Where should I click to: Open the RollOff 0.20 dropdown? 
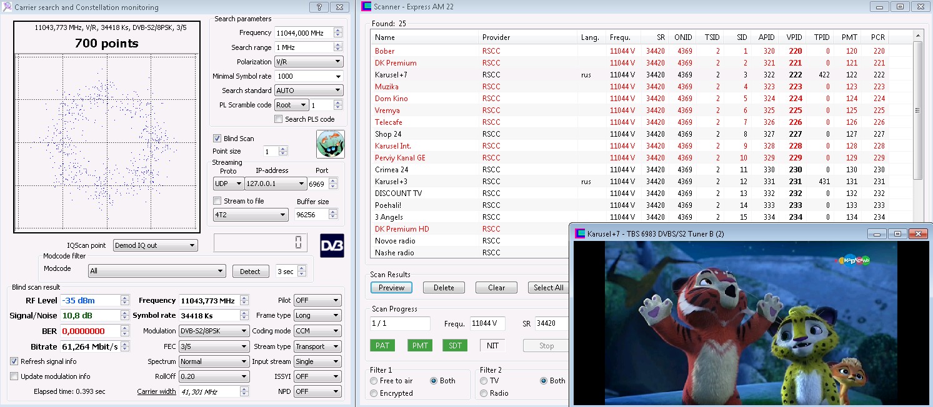[214, 376]
